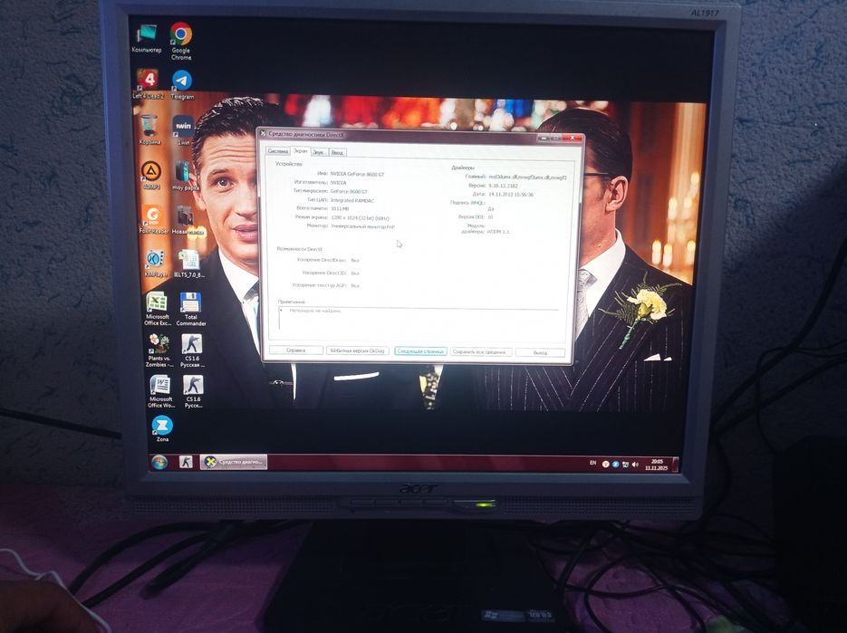Open CS 1.6 icon beside Microsoft Office Word
Screen dimensions: 847x633
[193, 391]
